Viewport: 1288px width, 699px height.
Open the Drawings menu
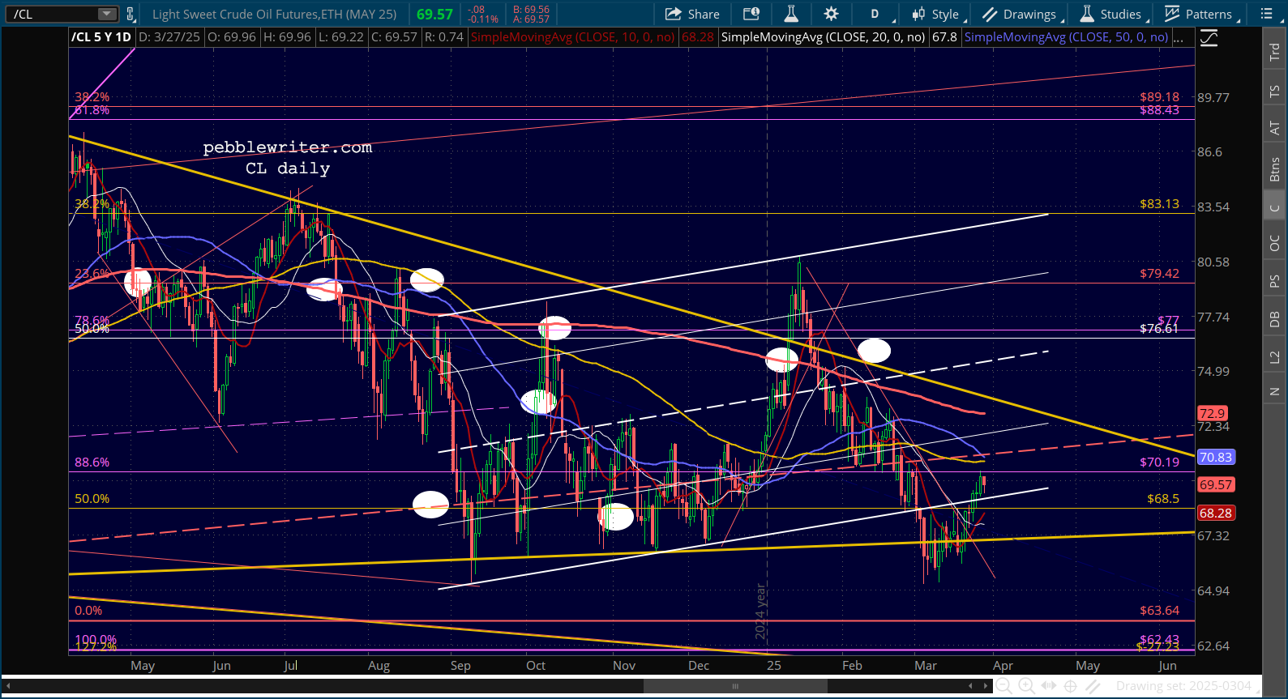coord(1021,14)
